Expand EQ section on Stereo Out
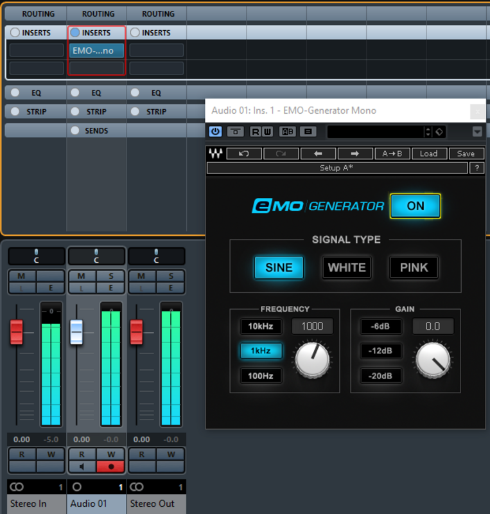490x514 pixels. (156, 93)
